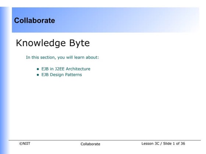Click the blue left sidebar strip
This screenshot has height=154, width=206.
(x=4, y=80)
